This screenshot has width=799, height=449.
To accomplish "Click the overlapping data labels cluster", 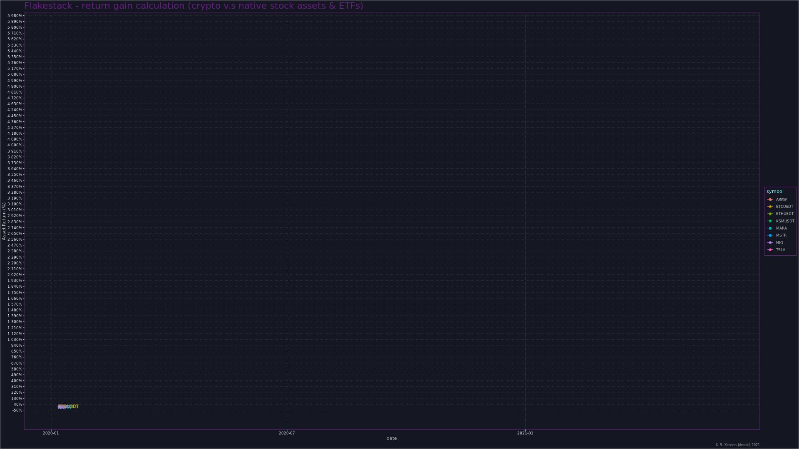I will pyautogui.click(x=67, y=407).
